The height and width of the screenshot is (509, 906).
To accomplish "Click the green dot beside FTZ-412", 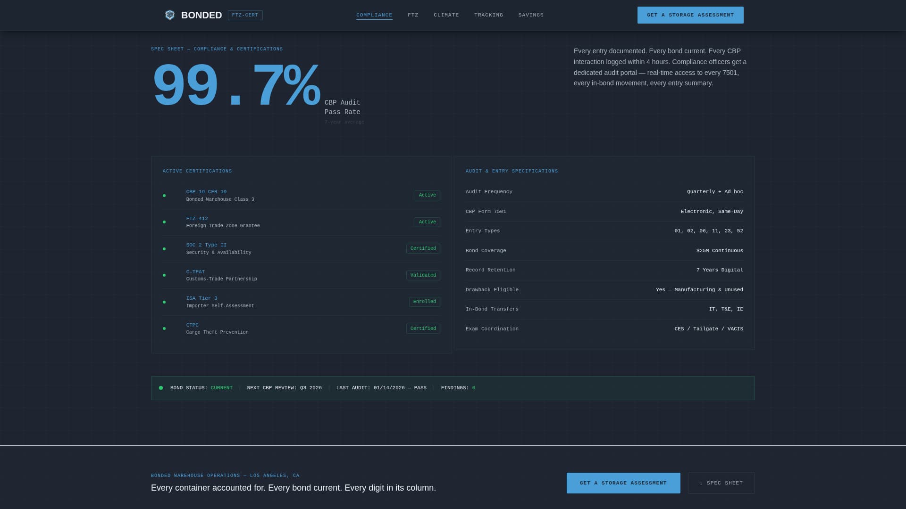I will coord(164,222).
